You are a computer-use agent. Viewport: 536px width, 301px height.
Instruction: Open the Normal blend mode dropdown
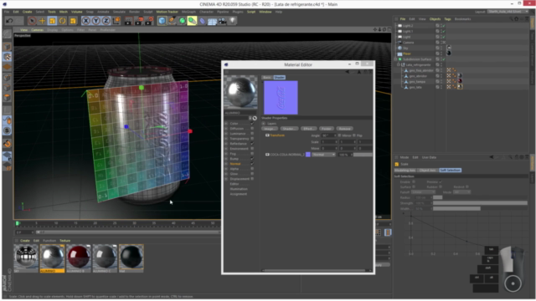click(324, 155)
